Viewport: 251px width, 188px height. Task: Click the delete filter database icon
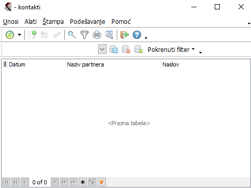click(x=126, y=49)
